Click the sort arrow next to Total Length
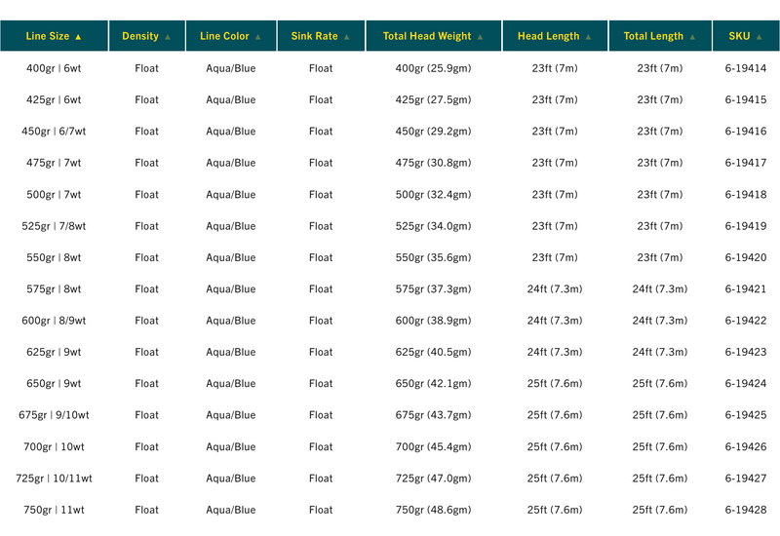This screenshot has width=780, height=536. click(692, 37)
